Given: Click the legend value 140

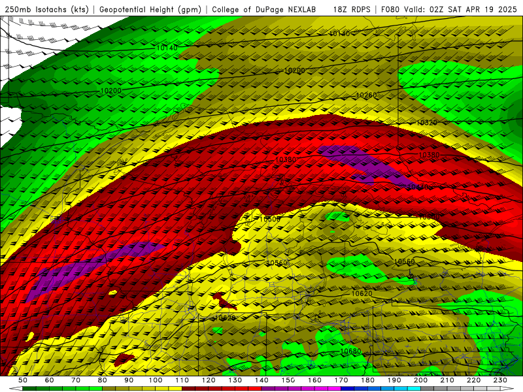Looking at the screenshot, I should pos(261,380).
